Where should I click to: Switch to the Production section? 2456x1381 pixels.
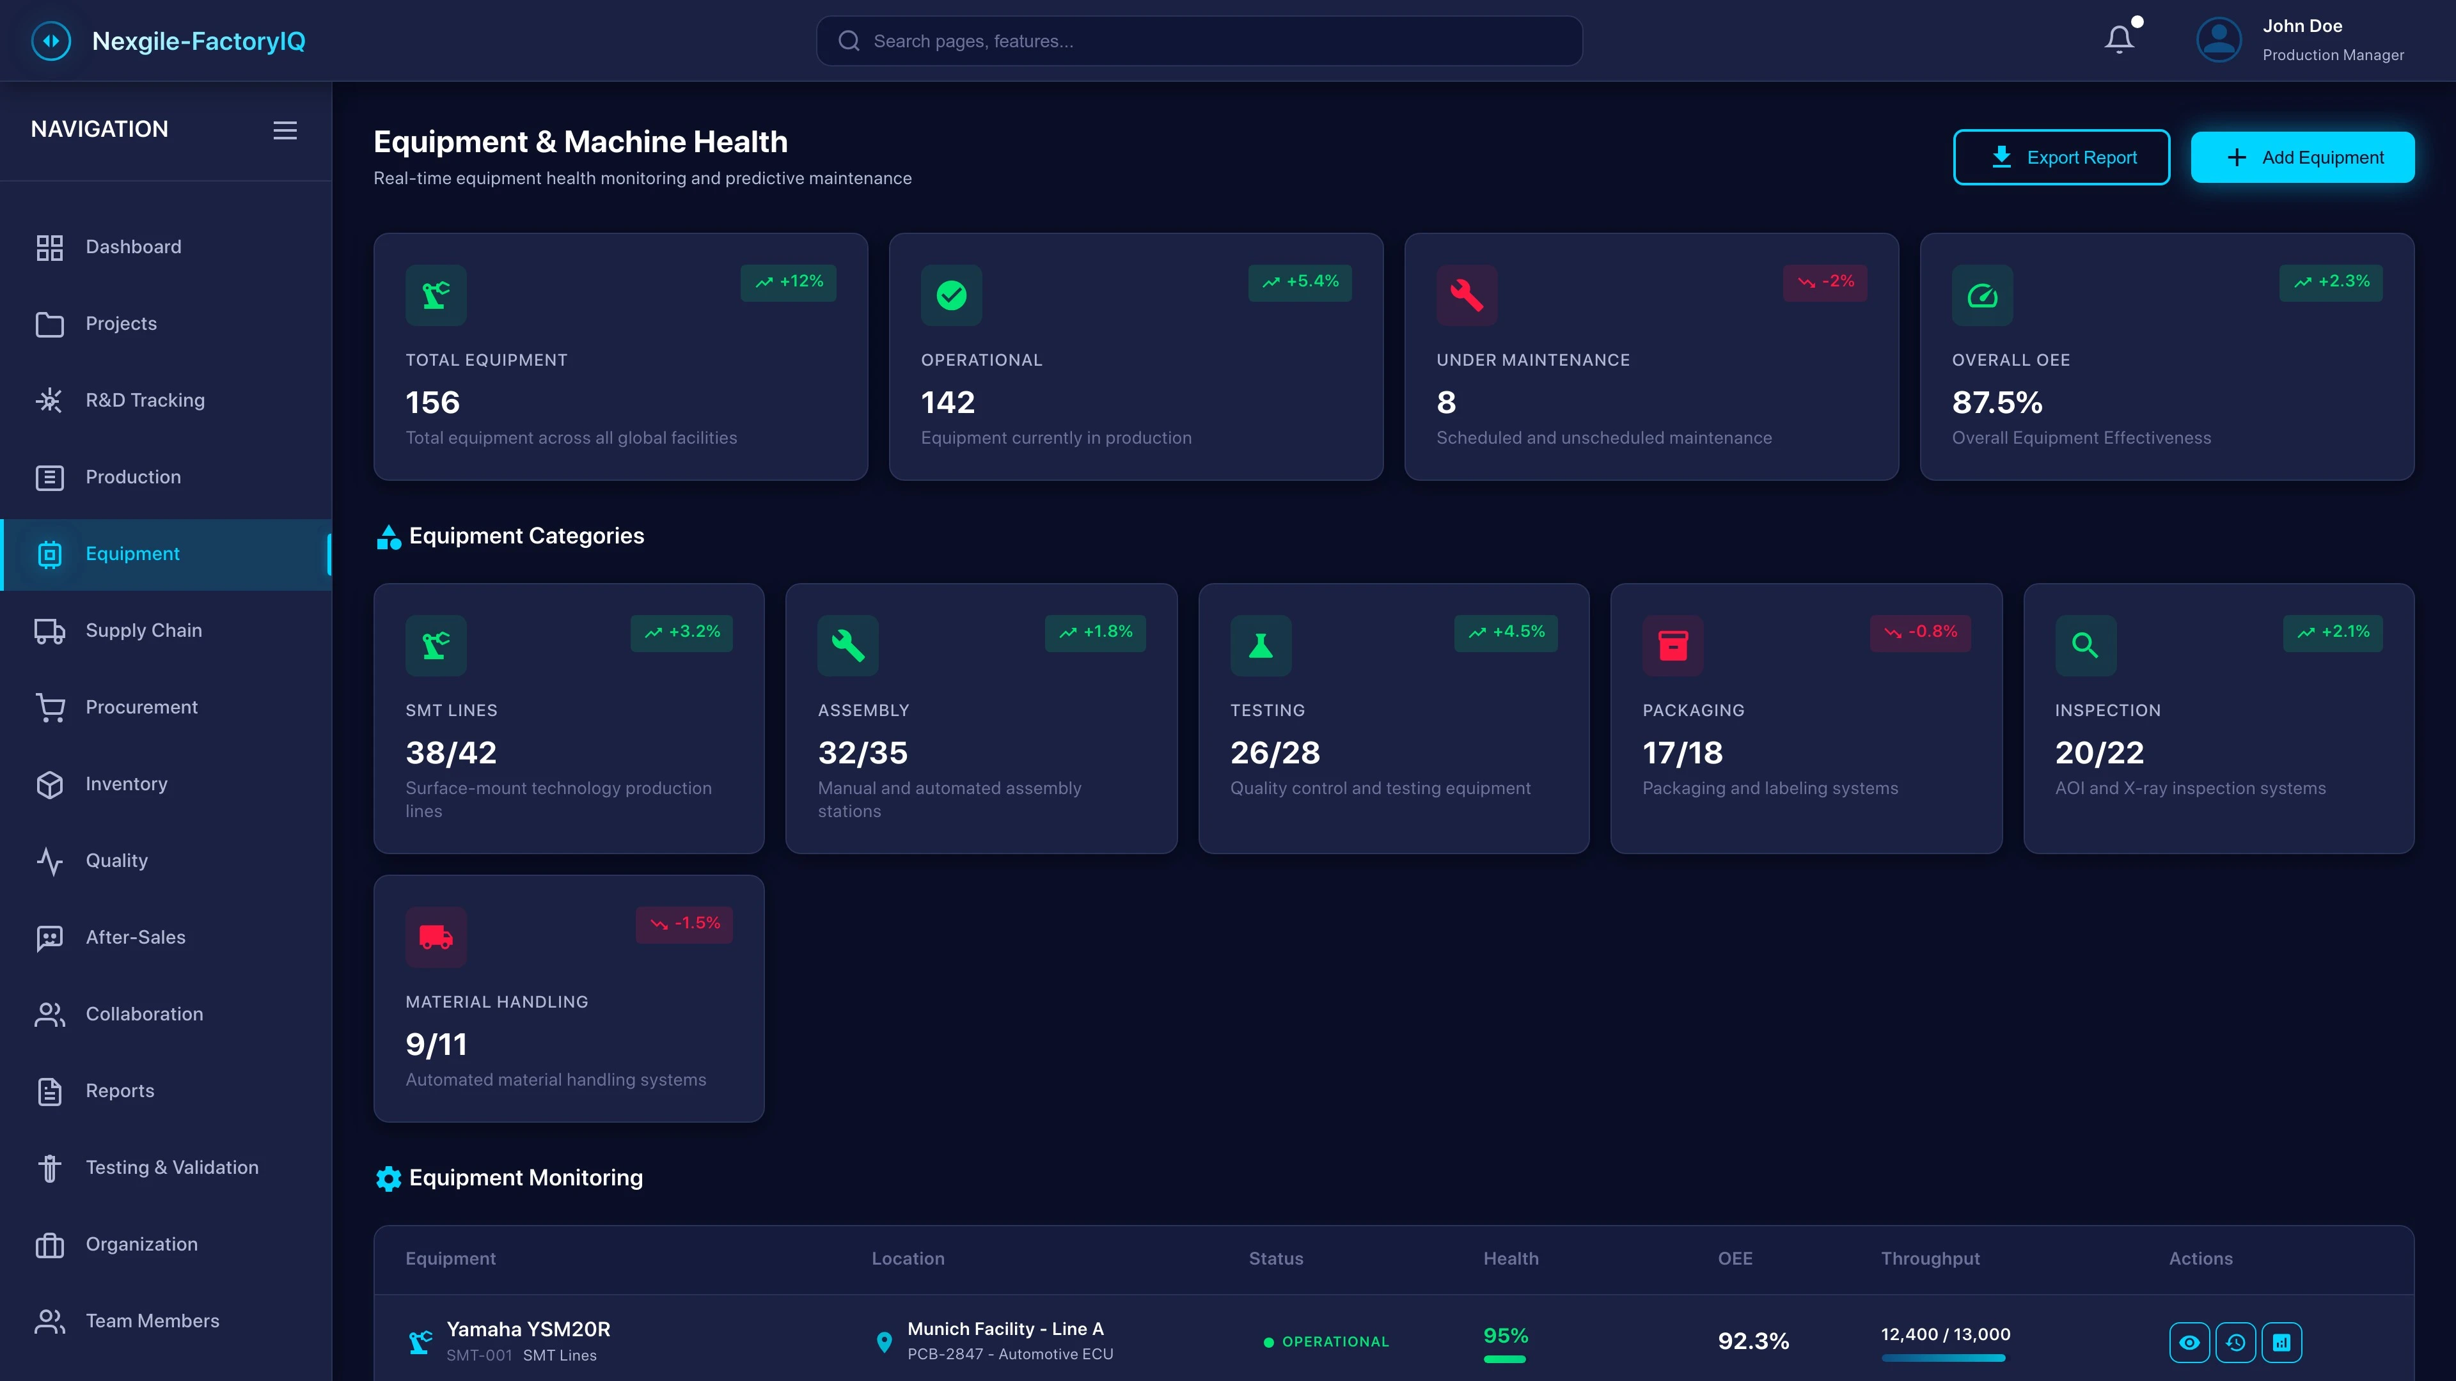coord(132,478)
